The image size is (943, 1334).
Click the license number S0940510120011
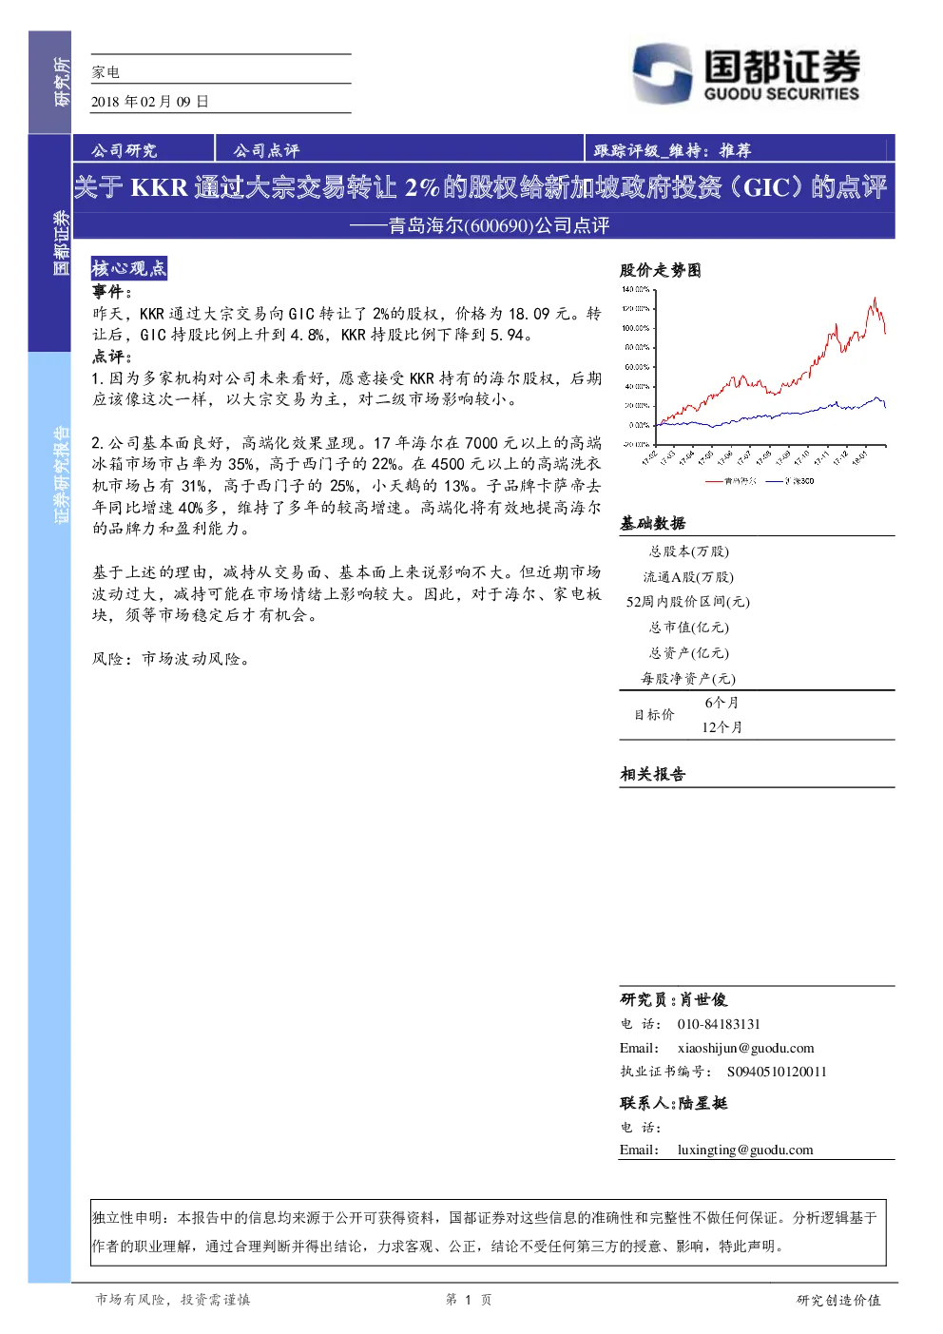(x=777, y=1072)
